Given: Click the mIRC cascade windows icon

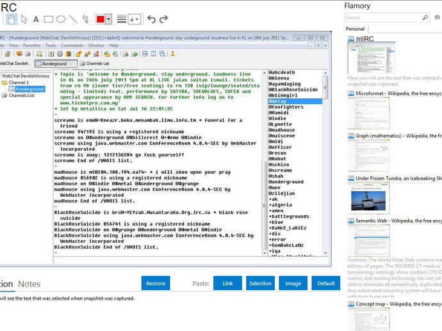Looking at the screenshot, I should pyautogui.click(x=162, y=54).
